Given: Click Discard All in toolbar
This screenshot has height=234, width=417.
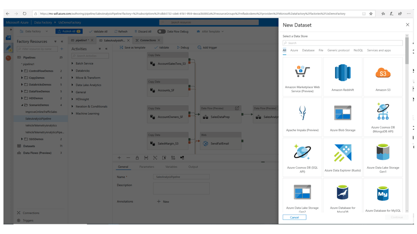Looking at the screenshot, I should (x=143, y=31).
